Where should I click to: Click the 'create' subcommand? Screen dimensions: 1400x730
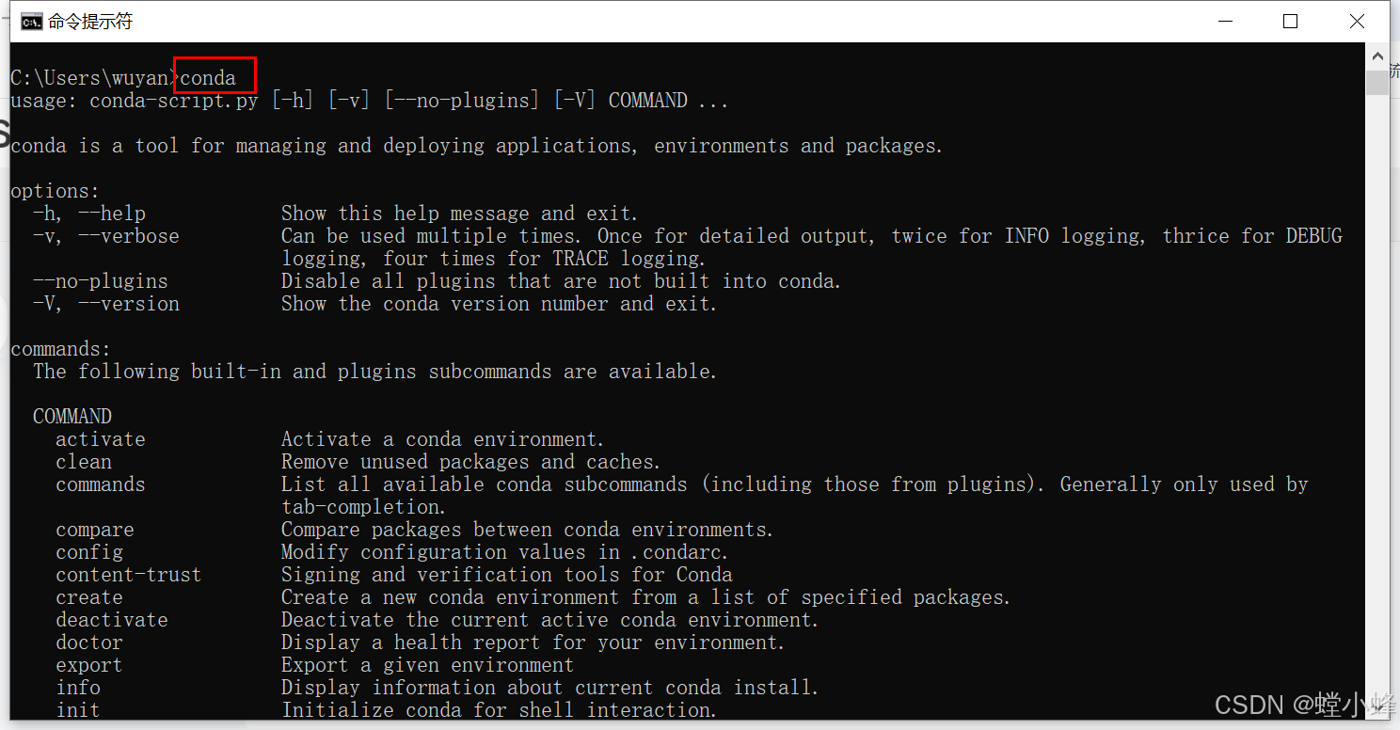(89, 597)
